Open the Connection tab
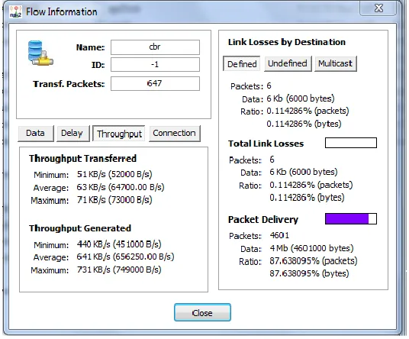Image resolution: width=409 pixels, height=339 pixels. pyautogui.click(x=174, y=133)
